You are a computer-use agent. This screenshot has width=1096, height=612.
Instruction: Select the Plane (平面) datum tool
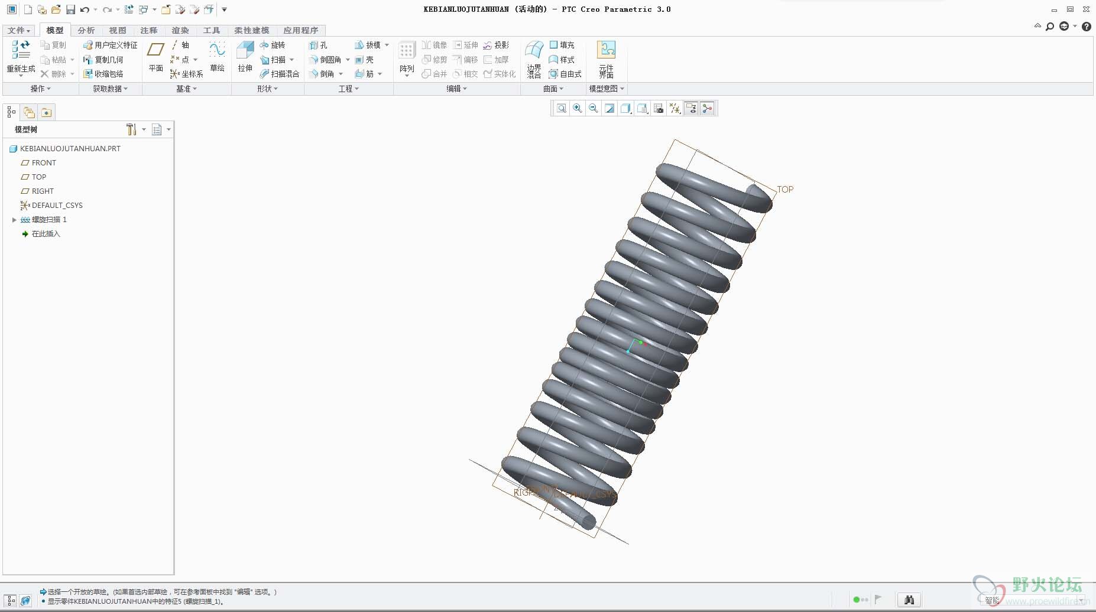point(155,57)
